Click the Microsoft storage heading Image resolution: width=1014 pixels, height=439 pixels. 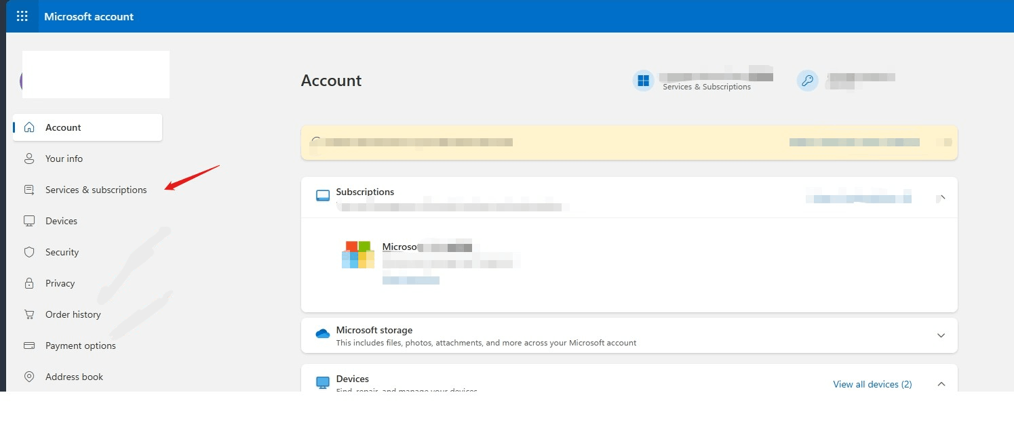click(x=374, y=330)
